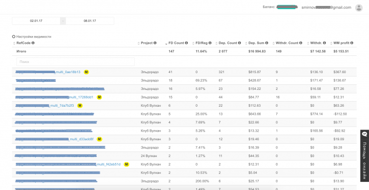Sort table by Withdr. column
This screenshot has height=190, width=369.
(308, 43)
